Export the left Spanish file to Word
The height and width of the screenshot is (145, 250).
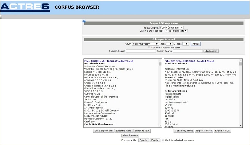pos(124,131)
